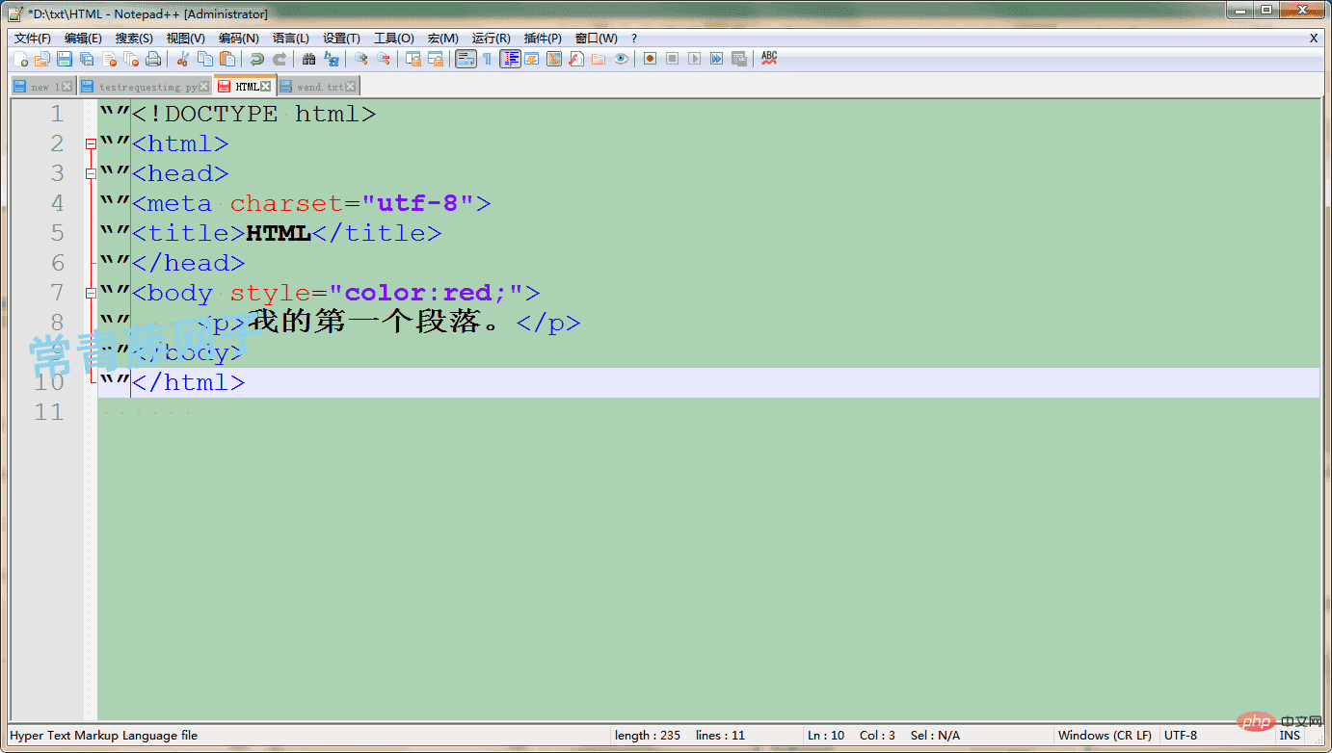Collapse the body fold on line 7
Viewport: 1332px width, 753px height.
pyautogui.click(x=91, y=293)
